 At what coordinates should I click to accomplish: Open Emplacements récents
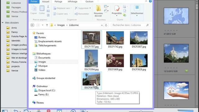click(x=48, y=41)
